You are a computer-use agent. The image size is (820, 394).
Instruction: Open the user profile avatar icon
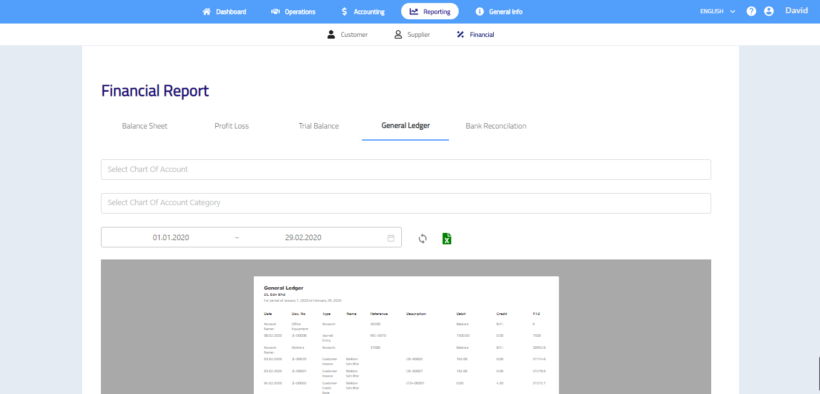click(x=769, y=11)
